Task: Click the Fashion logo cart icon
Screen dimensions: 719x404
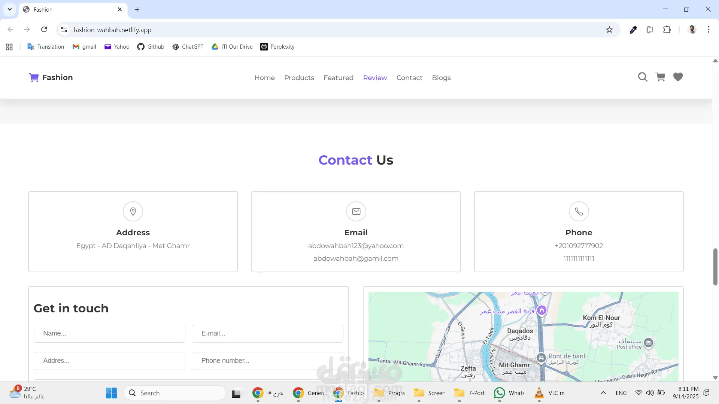Action: point(34,77)
